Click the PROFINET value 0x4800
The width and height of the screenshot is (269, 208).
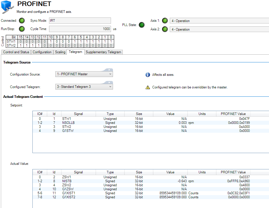244,185
